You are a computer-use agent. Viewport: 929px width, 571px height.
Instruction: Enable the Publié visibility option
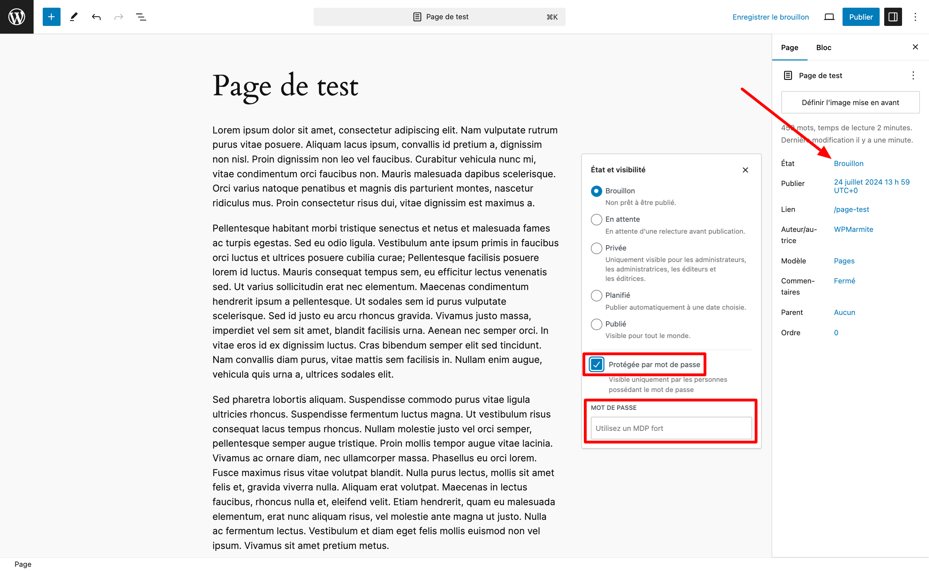[596, 324]
